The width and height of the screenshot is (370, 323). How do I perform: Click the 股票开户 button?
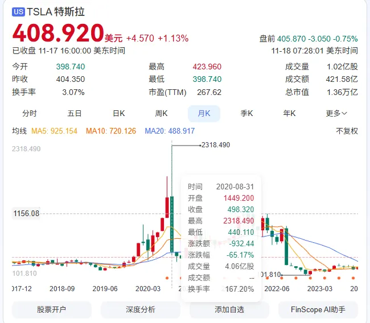coord(51,309)
